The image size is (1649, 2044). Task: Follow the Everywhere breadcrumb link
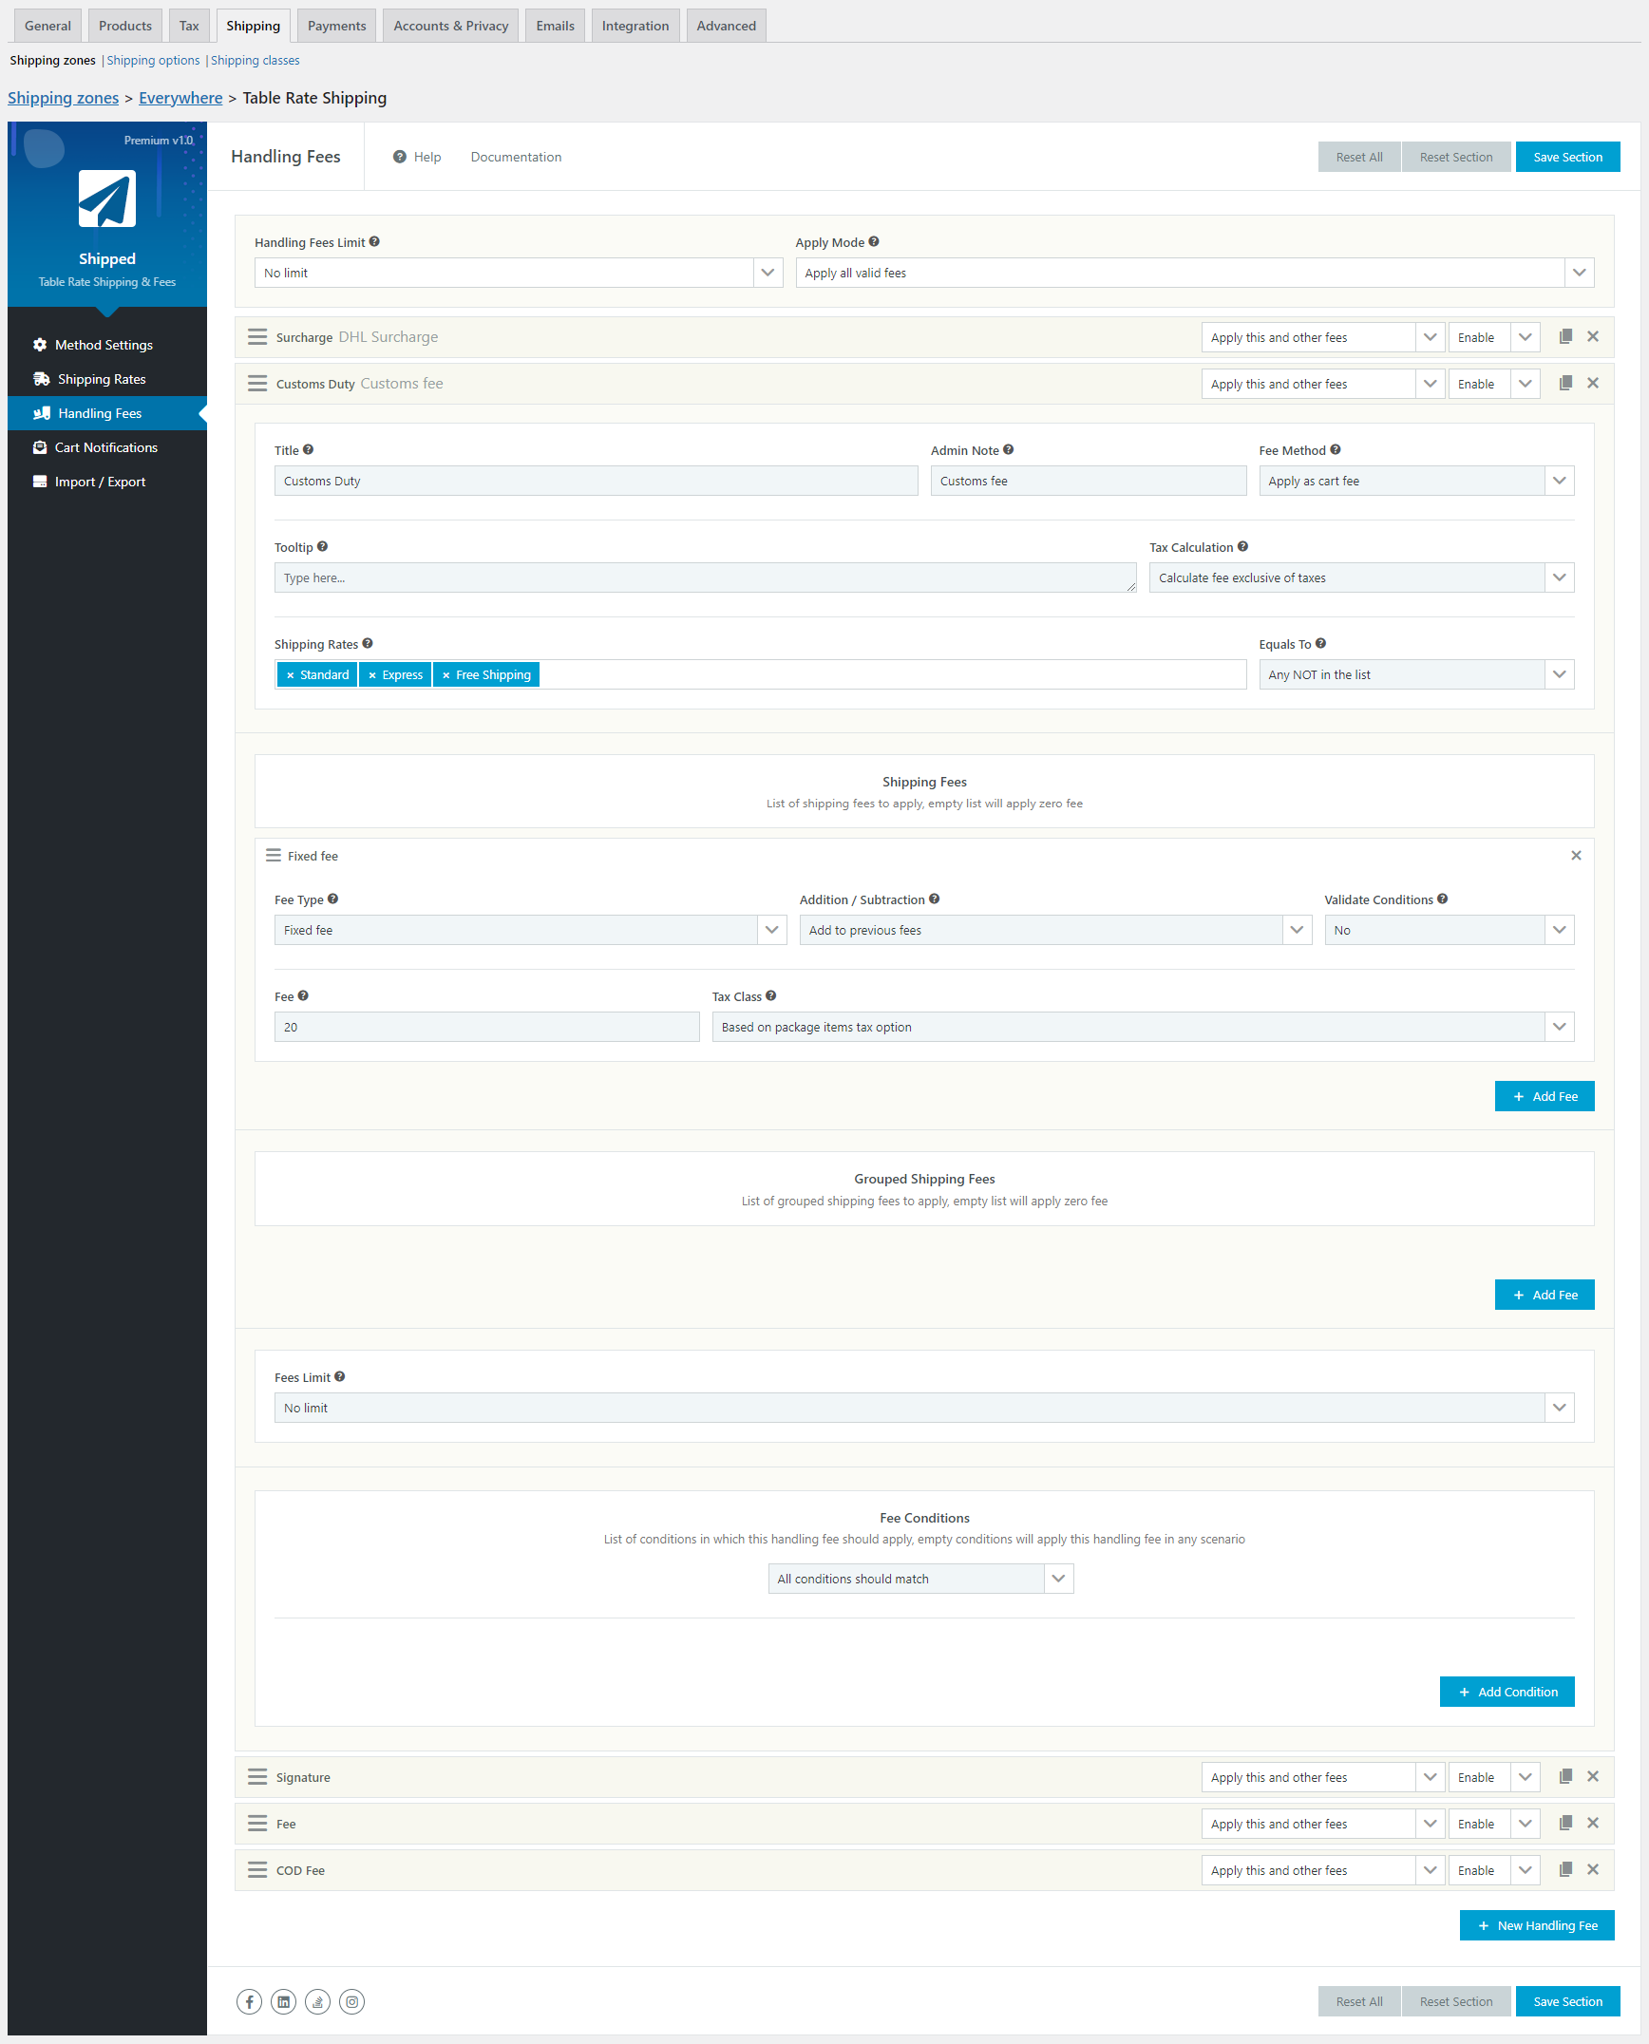(x=180, y=98)
